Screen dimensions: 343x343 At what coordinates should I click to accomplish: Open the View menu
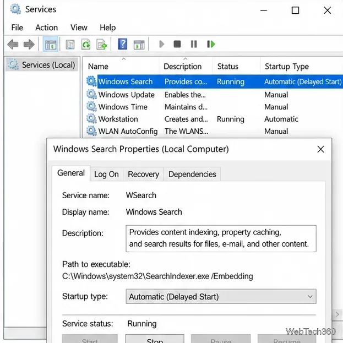(79, 28)
